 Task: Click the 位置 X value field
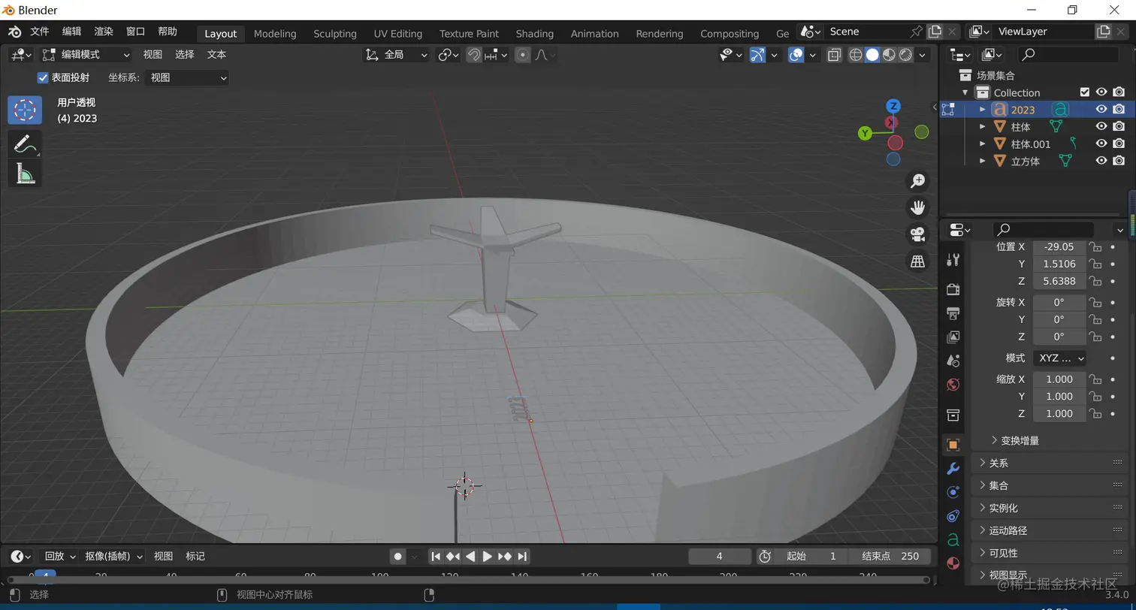tap(1059, 247)
